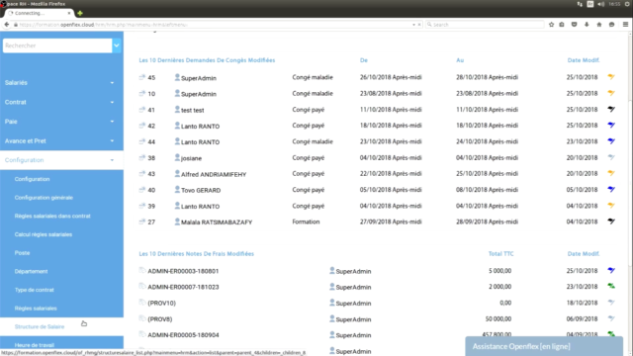633x356 pixels.
Task: Open ADMIN-ER00007-181023 expense note
Action: [183, 287]
